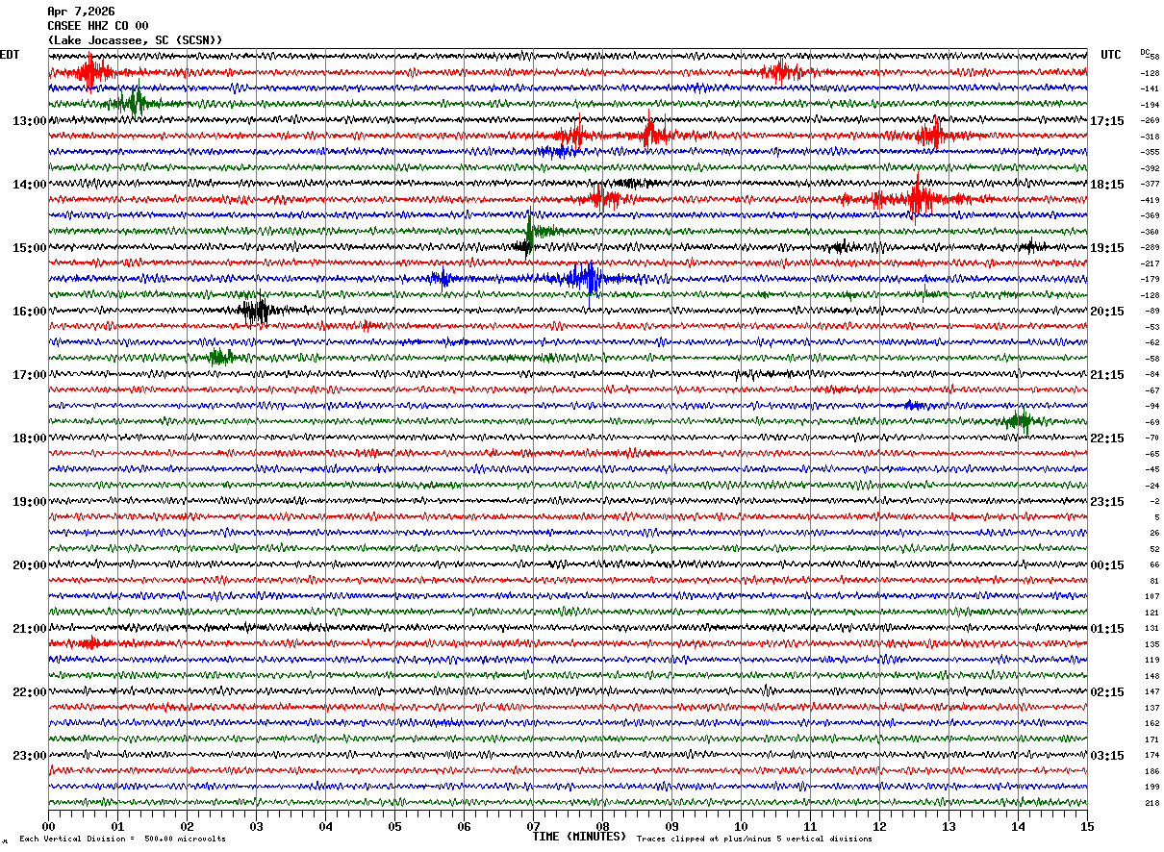Click the DC offset value -217
1164x852 pixels.
[x=1151, y=263]
